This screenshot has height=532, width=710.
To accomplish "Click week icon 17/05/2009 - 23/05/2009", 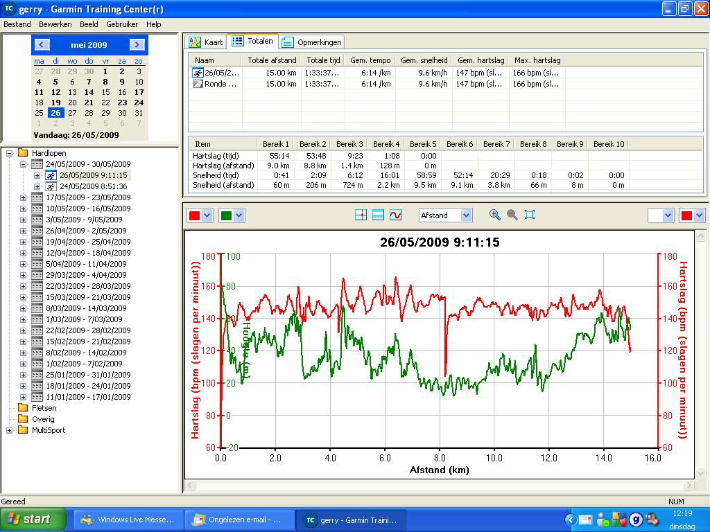I will [37, 197].
